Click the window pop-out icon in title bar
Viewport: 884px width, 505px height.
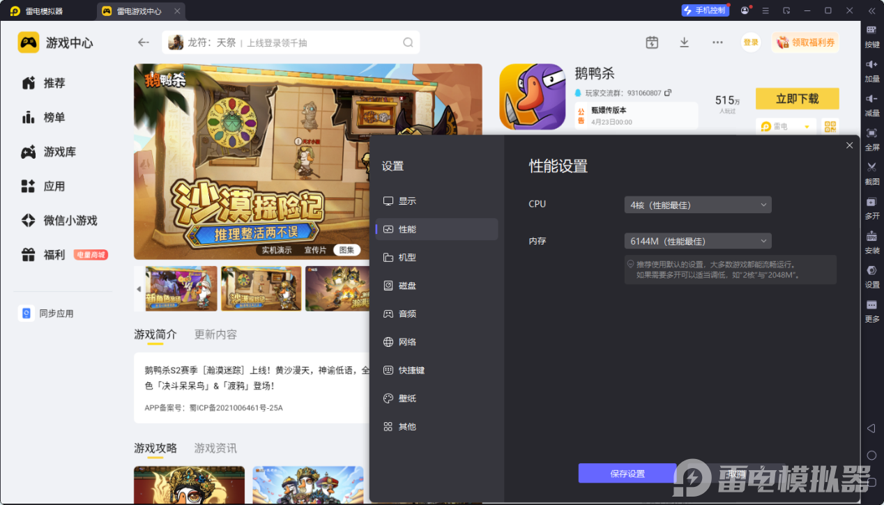786,10
